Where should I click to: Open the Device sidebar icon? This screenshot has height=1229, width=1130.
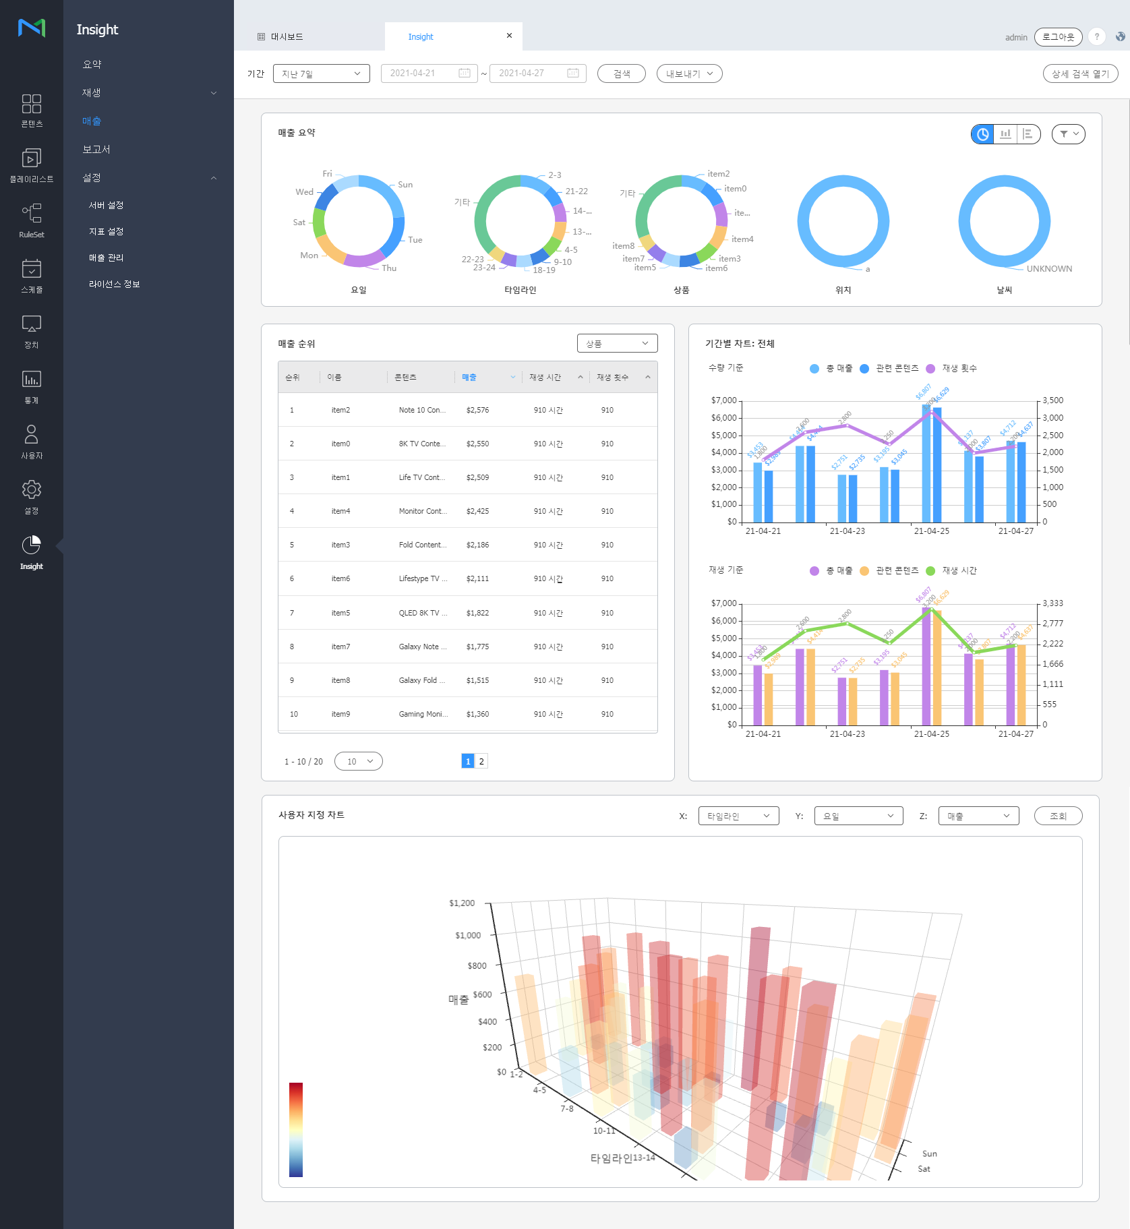[31, 331]
